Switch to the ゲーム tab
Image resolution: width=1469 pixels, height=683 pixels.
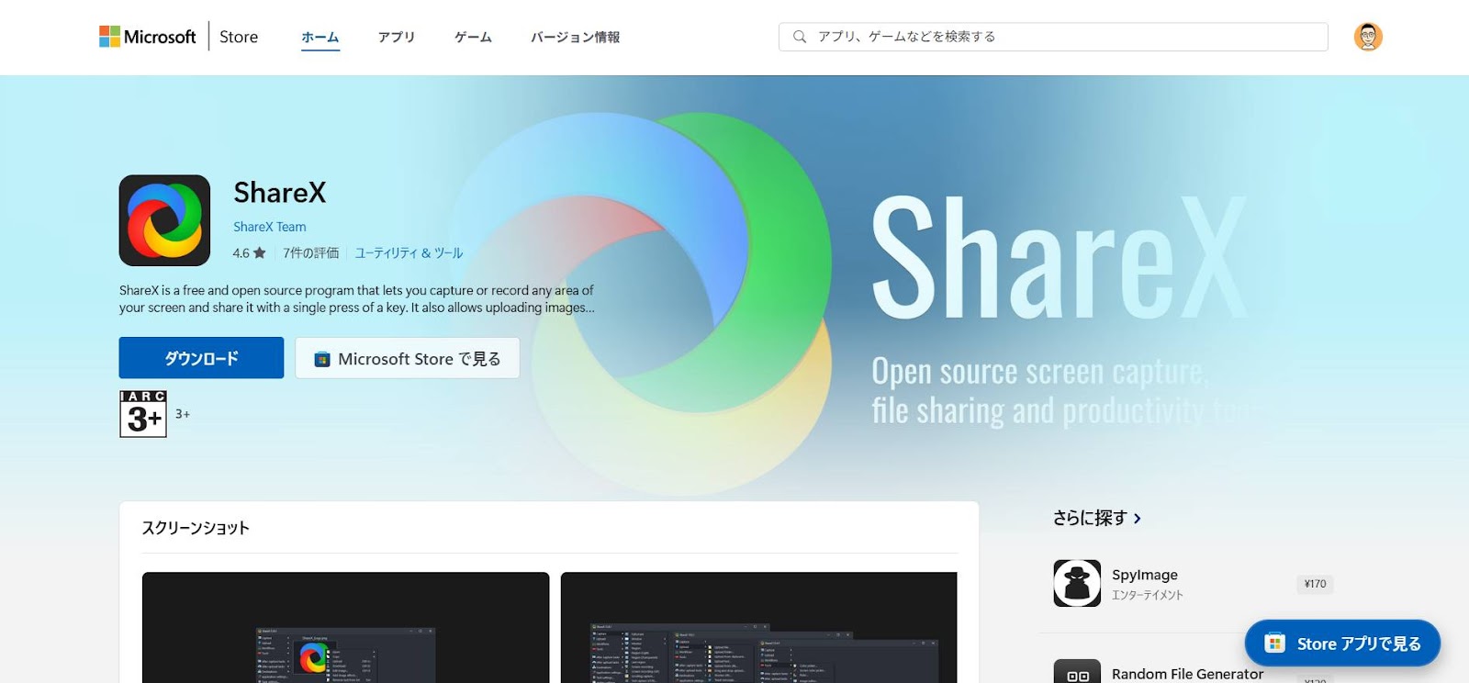(473, 38)
